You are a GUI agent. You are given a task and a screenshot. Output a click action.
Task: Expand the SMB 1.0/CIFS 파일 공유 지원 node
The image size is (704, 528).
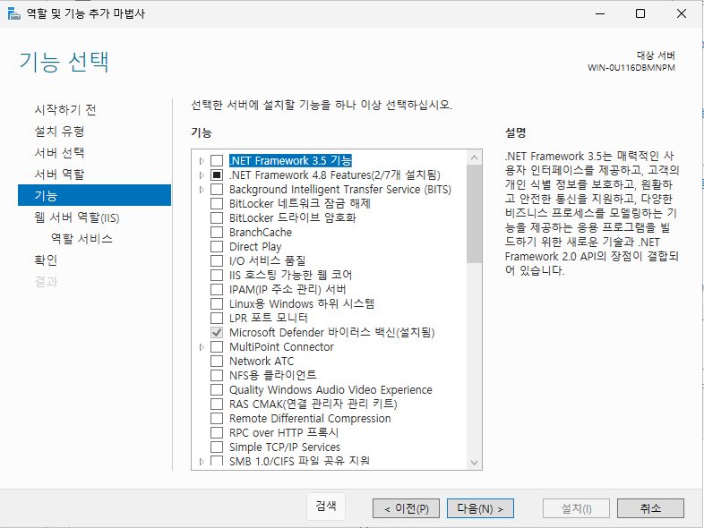tap(202, 461)
